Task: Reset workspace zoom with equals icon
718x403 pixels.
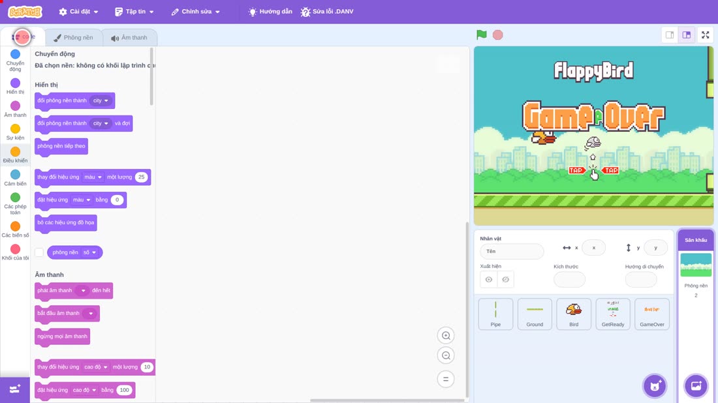Action: [x=446, y=379]
